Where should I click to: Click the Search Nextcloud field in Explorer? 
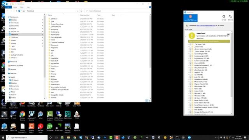point(117,11)
